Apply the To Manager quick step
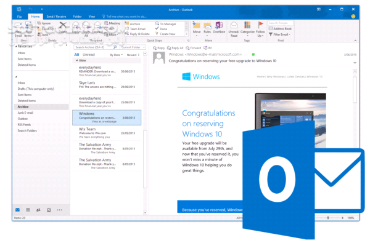 coord(165,24)
